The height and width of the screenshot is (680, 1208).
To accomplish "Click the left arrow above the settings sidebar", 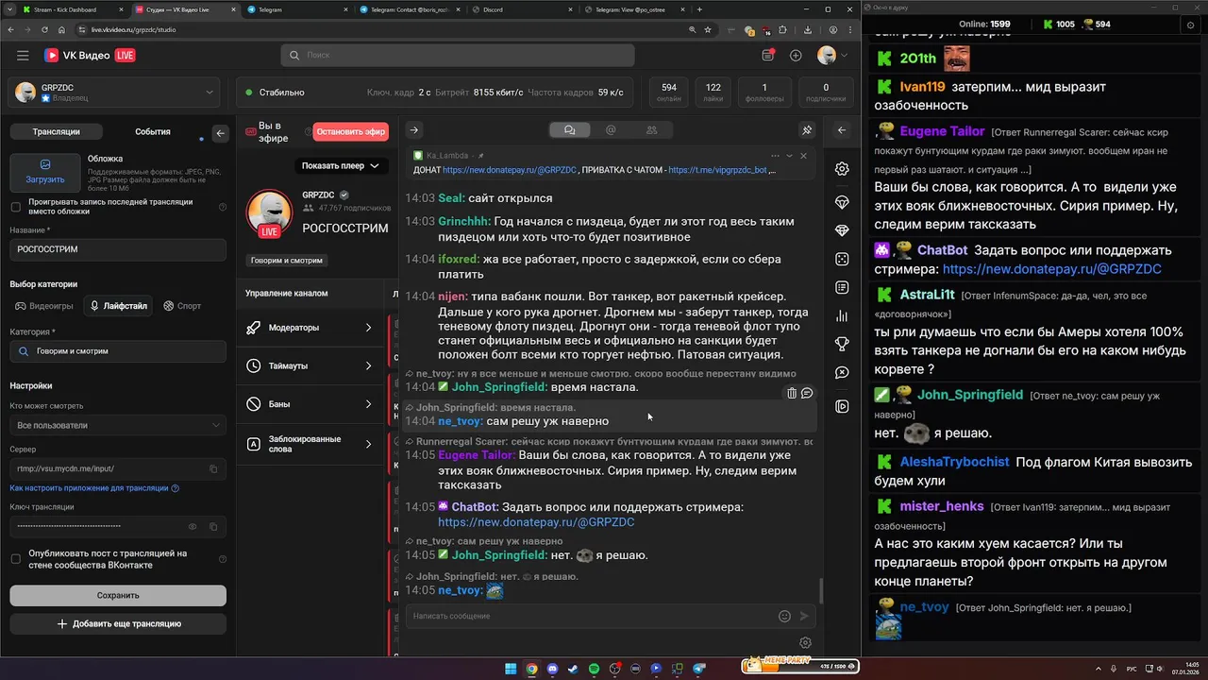I will [842, 130].
